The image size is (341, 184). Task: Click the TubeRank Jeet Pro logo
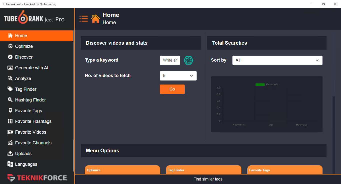tap(34, 18)
